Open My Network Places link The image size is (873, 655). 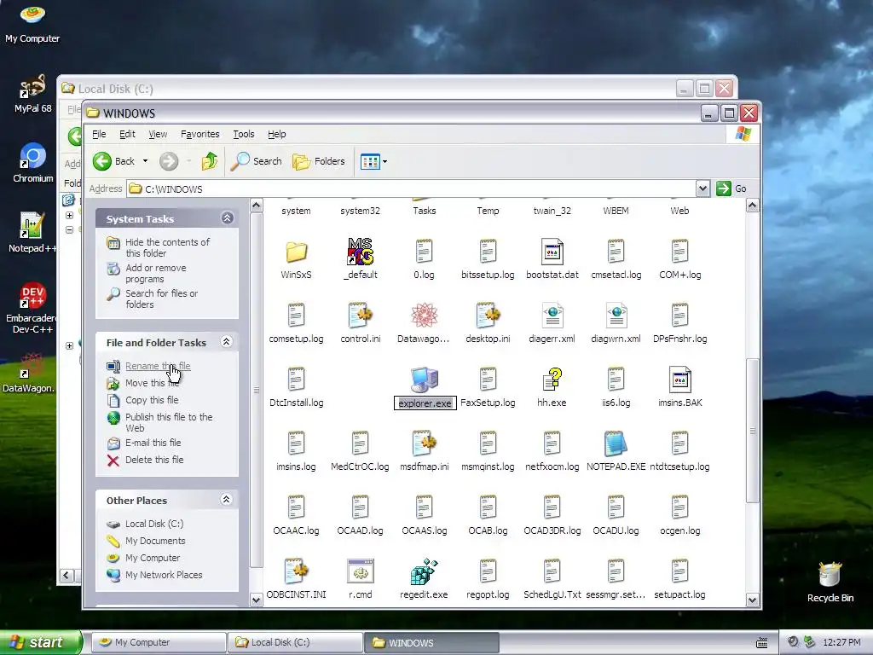coord(164,575)
